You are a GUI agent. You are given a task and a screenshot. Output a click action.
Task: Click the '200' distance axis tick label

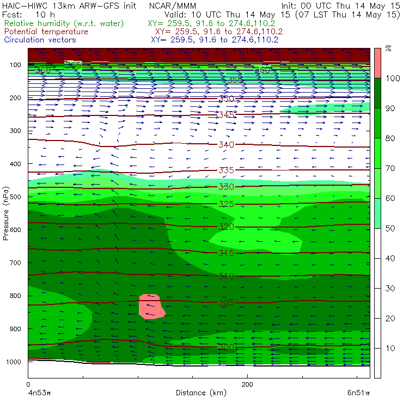pos(247,384)
